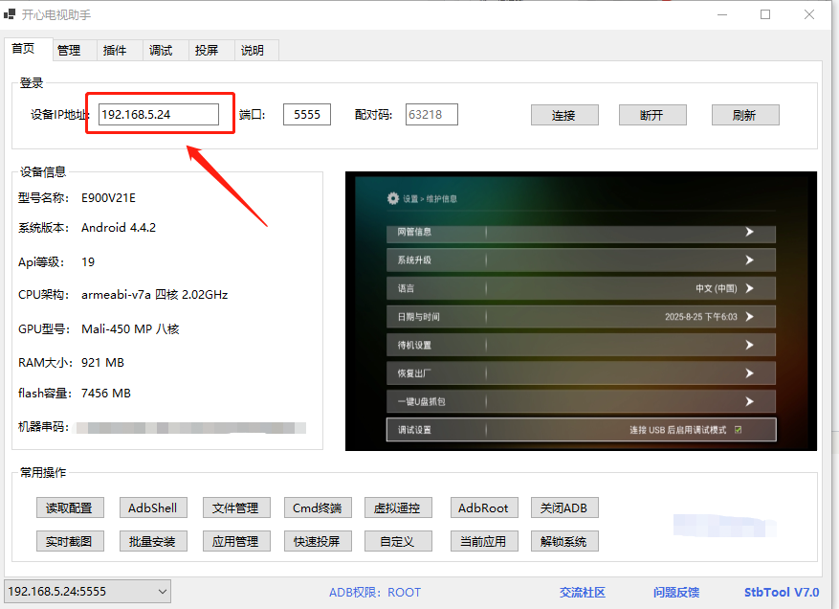Launch AdbShell
This screenshot has width=839, height=609.
tap(153, 507)
